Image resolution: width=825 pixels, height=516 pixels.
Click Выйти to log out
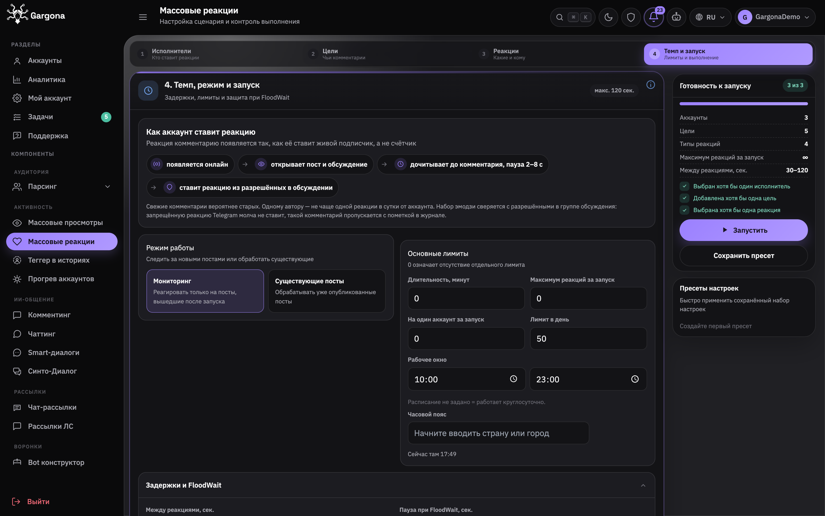31,501
